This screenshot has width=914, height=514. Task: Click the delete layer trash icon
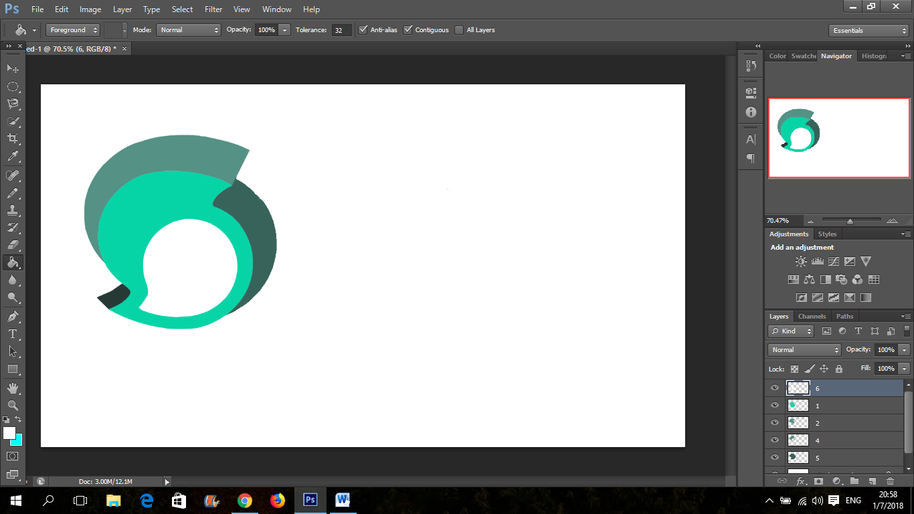890,481
